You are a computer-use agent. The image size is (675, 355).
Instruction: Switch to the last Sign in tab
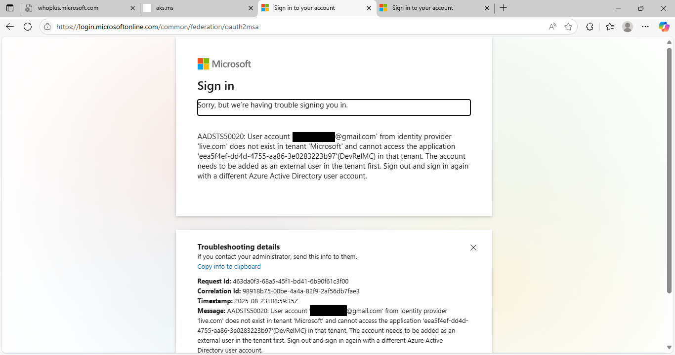click(435, 8)
